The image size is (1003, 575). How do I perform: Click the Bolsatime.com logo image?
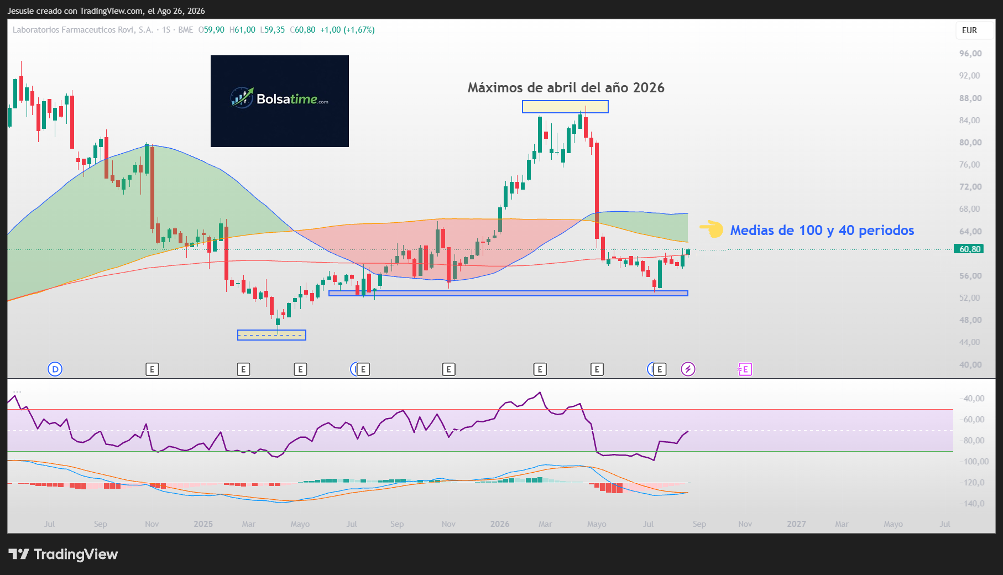(280, 101)
